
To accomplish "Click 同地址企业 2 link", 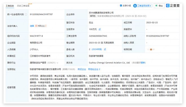I will tap(94, 69).
